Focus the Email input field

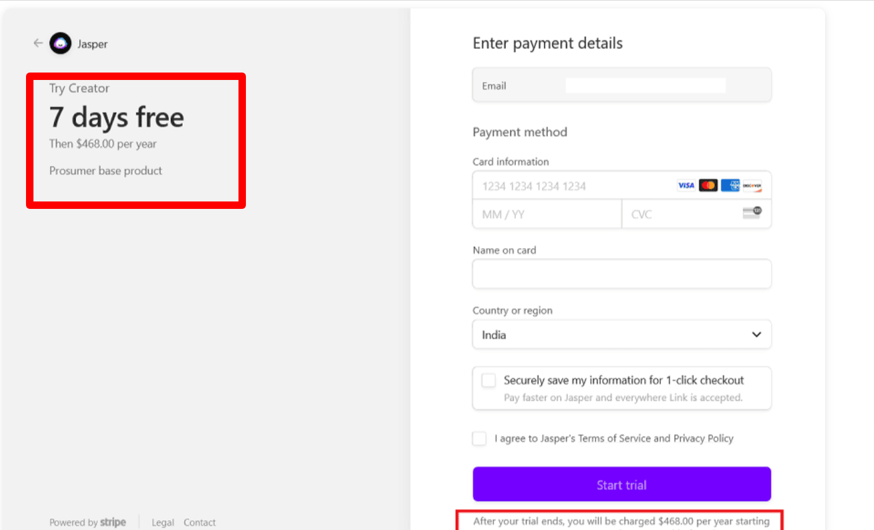(645, 86)
